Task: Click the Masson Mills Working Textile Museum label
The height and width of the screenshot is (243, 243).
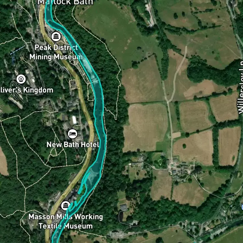Action: point(65,221)
